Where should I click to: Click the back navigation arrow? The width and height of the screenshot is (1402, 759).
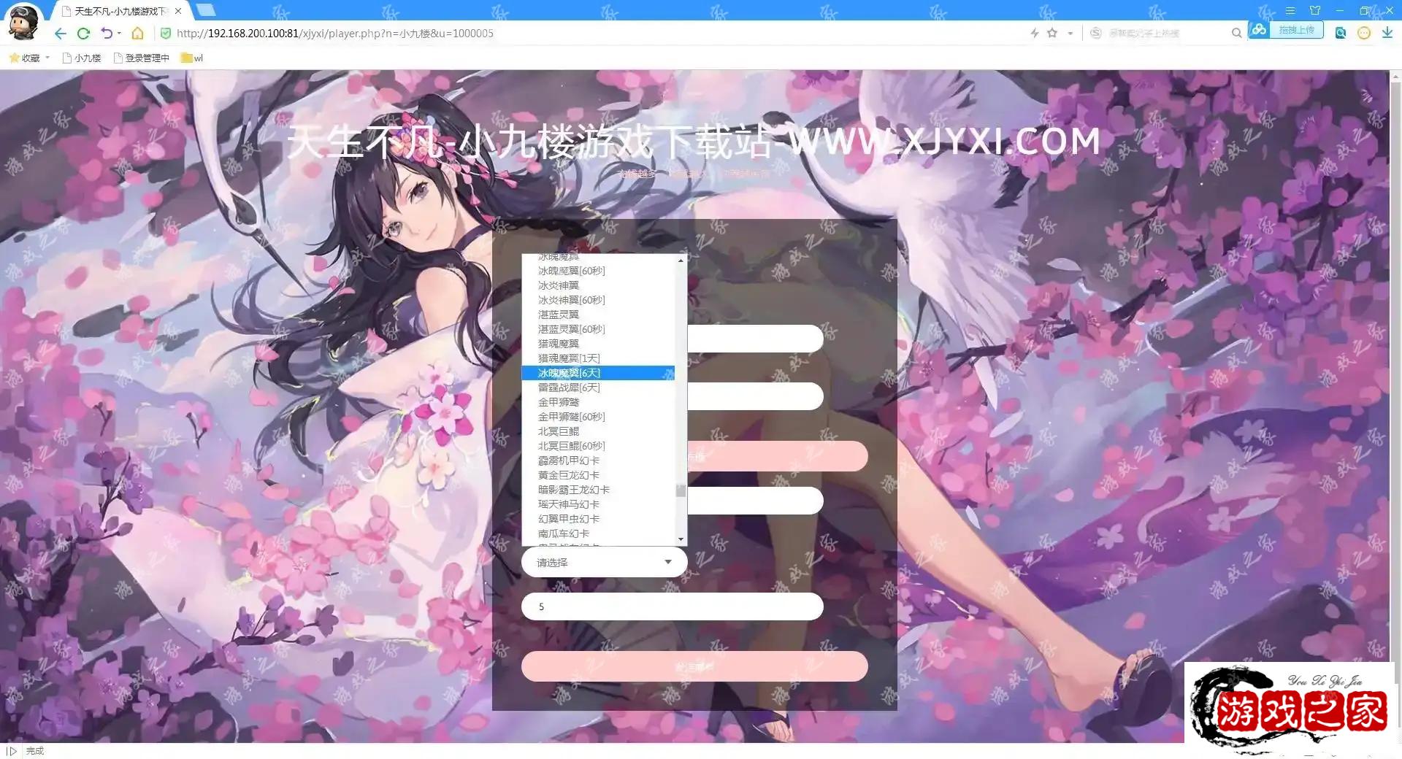(59, 33)
